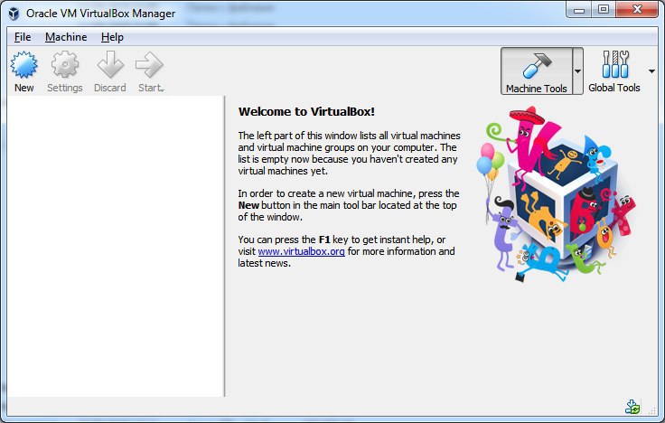Click the VirtualBox mascot cube illustration
Screen dimensions: 665x423
click(x=557, y=194)
